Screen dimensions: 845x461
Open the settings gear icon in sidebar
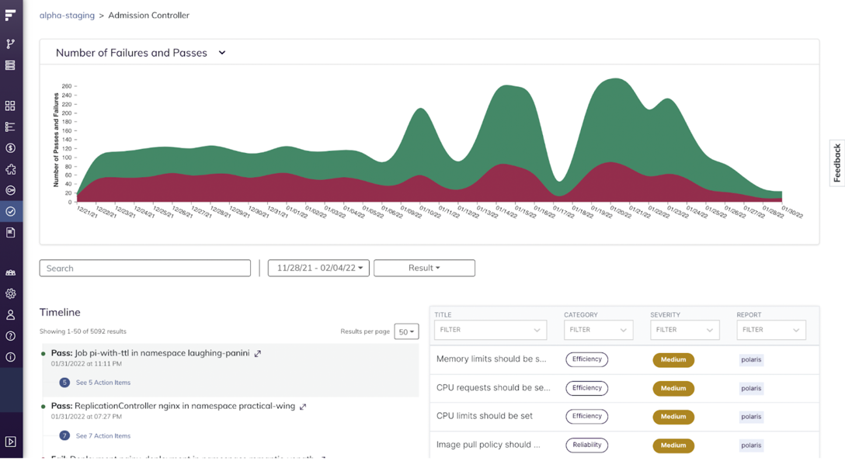pyautogui.click(x=10, y=294)
